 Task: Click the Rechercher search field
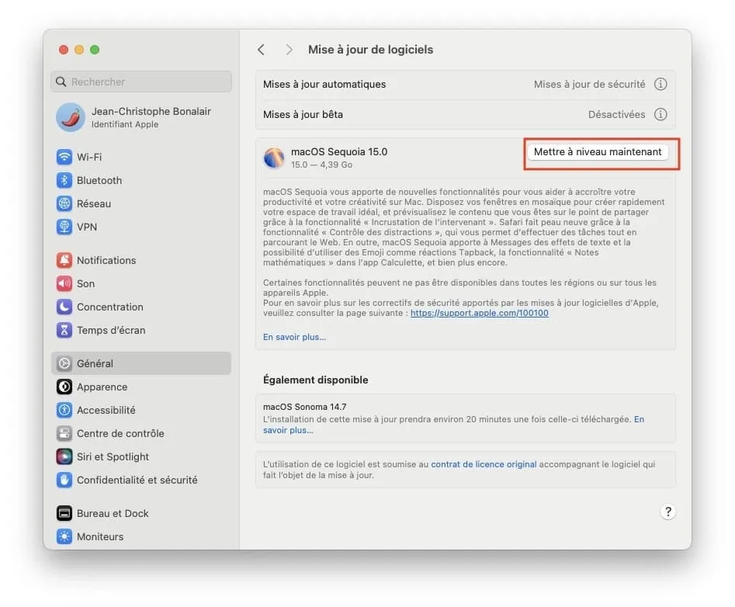[x=141, y=82]
